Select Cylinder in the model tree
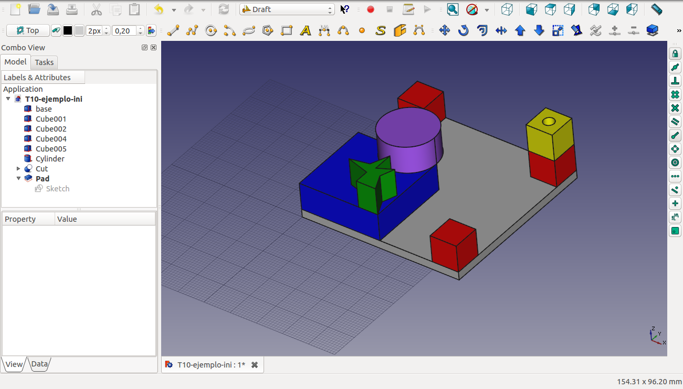 [x=50, y=159]
